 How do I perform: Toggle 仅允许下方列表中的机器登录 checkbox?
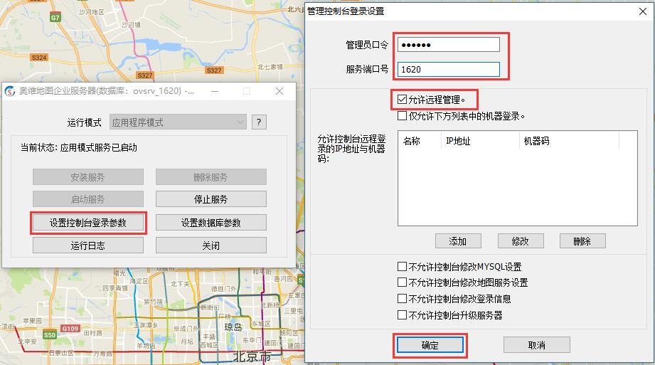(403, 115)
